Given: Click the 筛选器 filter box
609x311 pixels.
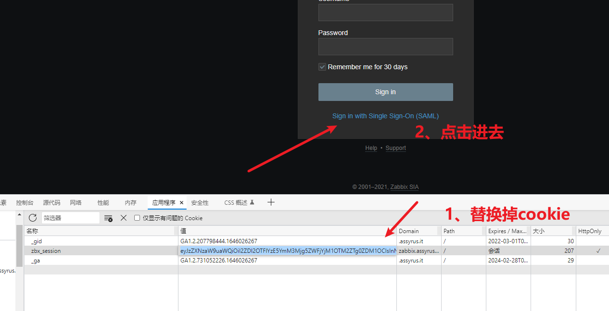Looking at the screenshot, I should [70, 218].
